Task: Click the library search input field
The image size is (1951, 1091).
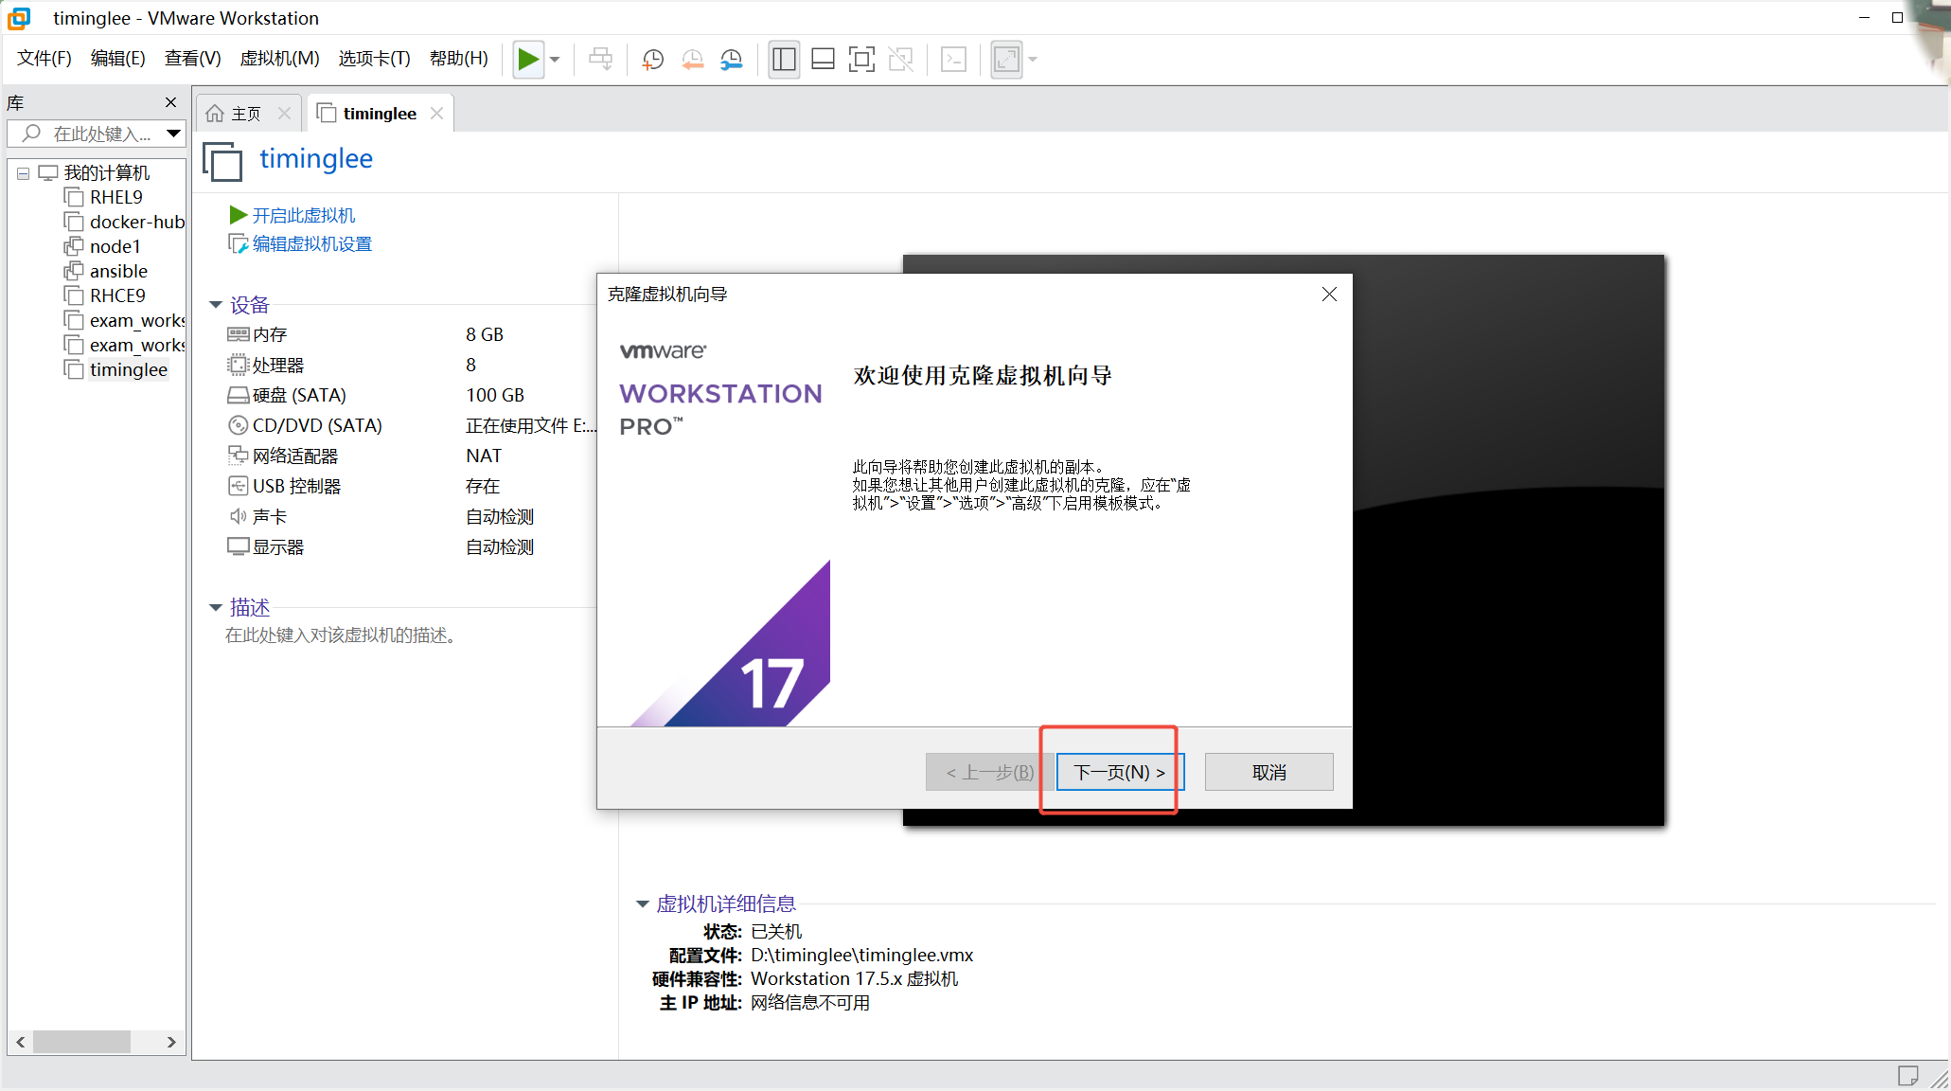Action: [101, 134]
